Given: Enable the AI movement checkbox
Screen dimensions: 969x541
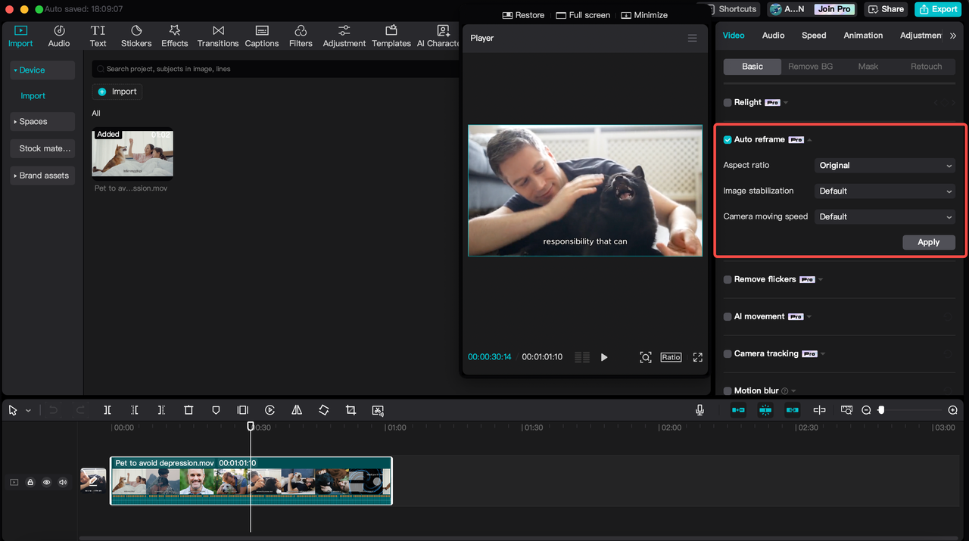Looking at the screenshot, I should 728,317.
